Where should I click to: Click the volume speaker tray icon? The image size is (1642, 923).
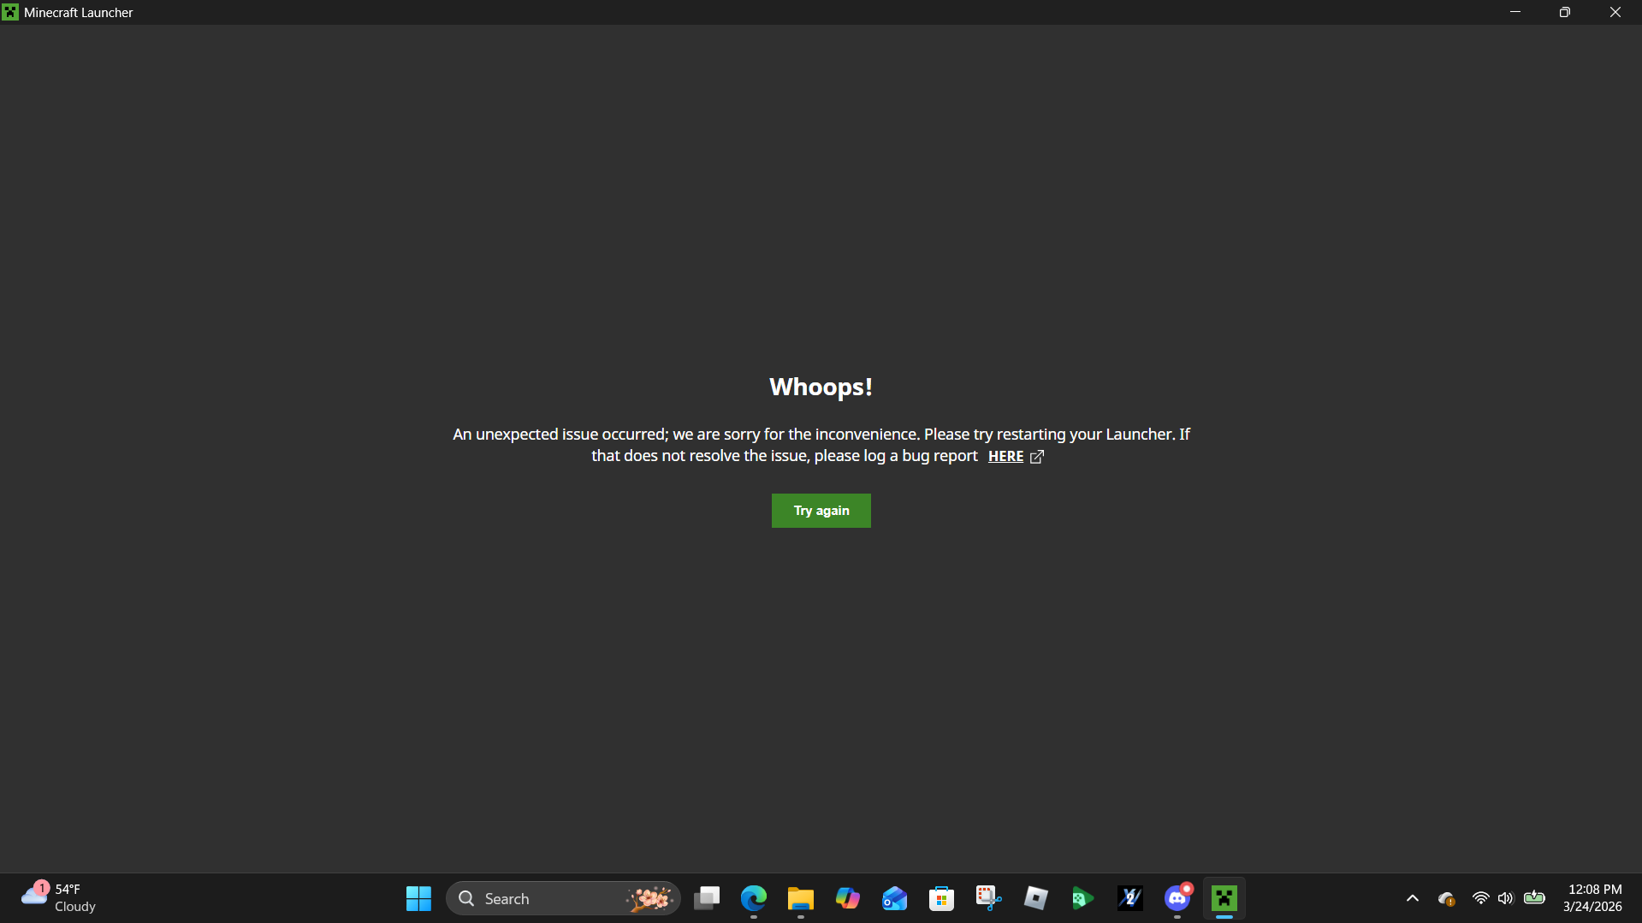point(1506,898)
